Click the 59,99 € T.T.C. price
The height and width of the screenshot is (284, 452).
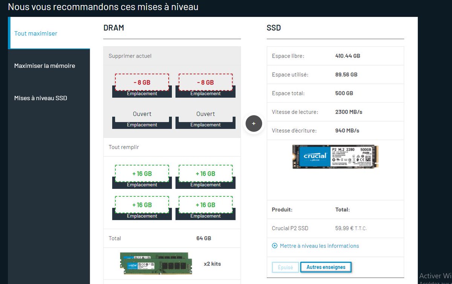pos(351,228)
